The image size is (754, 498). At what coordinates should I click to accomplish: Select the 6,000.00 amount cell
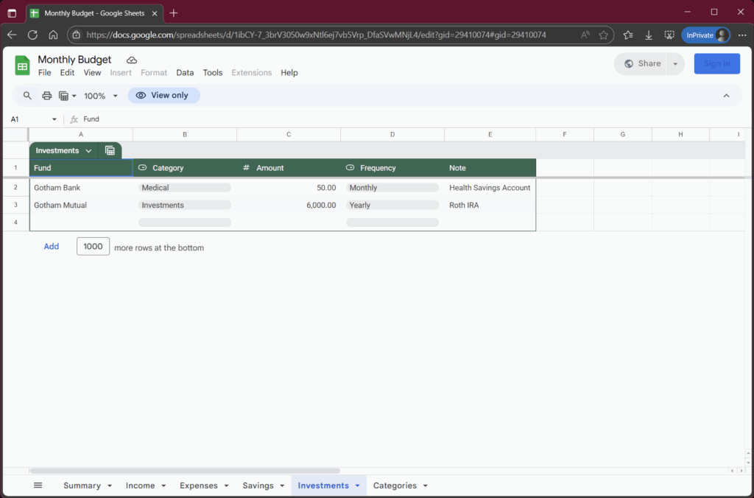pyautogui.click(x=289, y=205)
